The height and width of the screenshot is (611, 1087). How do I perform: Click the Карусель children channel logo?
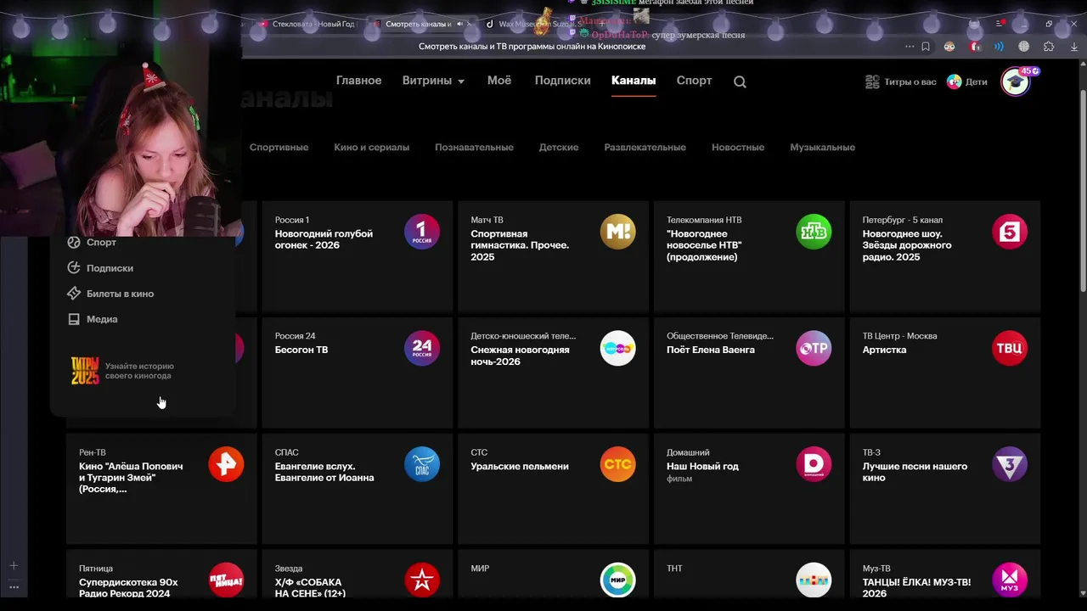pos(617,348)
